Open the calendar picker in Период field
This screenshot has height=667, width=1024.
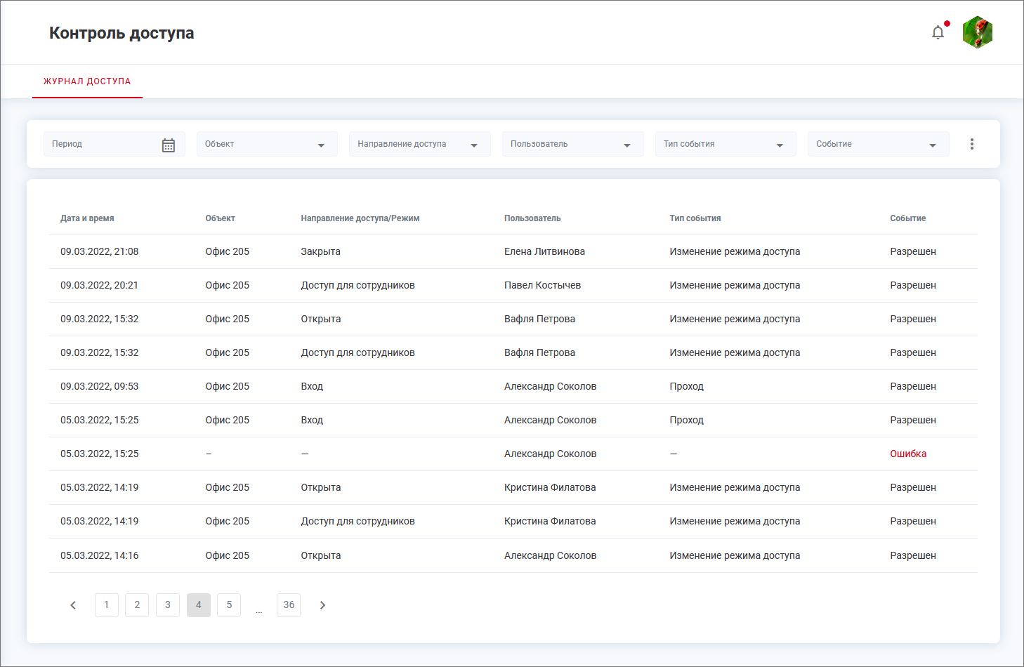(x=169, y=145)
